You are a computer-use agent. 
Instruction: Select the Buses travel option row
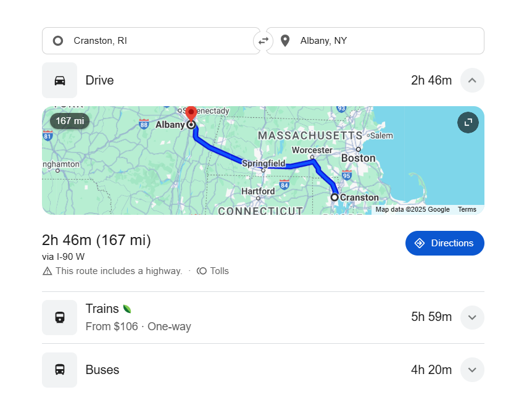coord(247,370)
